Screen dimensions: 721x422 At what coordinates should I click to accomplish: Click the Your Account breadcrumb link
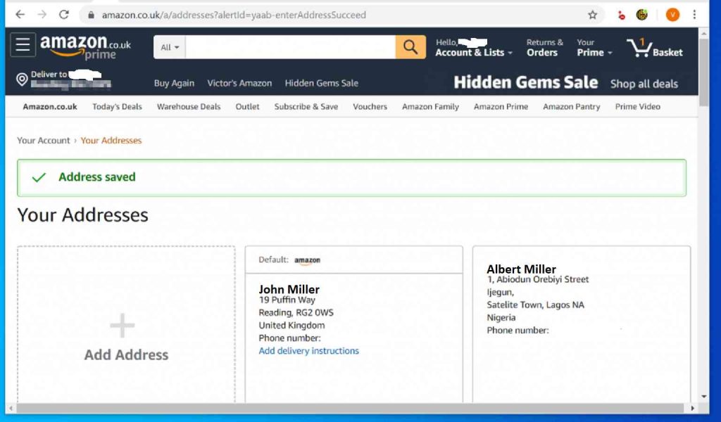click(44, 141)
